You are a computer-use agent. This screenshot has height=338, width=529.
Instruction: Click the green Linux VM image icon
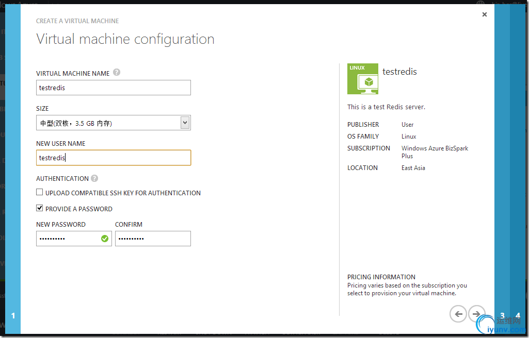click(x=363, y=79)
